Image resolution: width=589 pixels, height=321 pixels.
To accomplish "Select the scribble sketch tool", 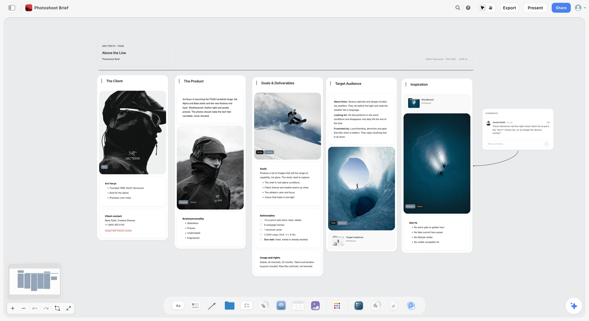I will (x=376, y=305).
